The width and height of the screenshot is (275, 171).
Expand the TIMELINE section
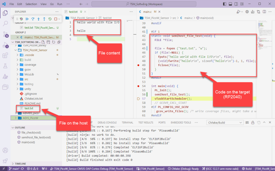point(13,163)
